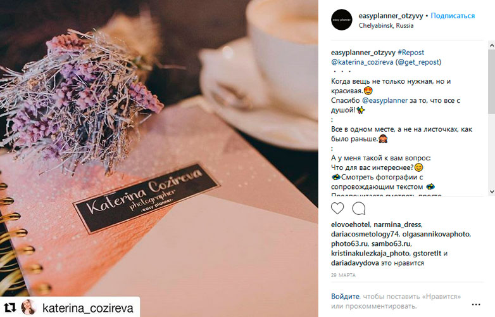Open @katerina_cozireva mention in caption
Screen dimensions: 495x317
click(x=362, y=62)
